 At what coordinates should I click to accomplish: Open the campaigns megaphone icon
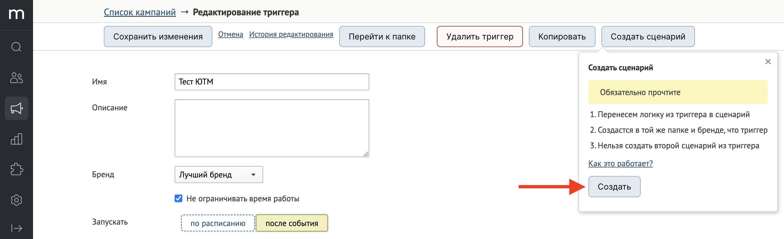coord(17,108)
